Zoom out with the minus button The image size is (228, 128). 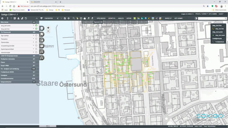[48, 31]
